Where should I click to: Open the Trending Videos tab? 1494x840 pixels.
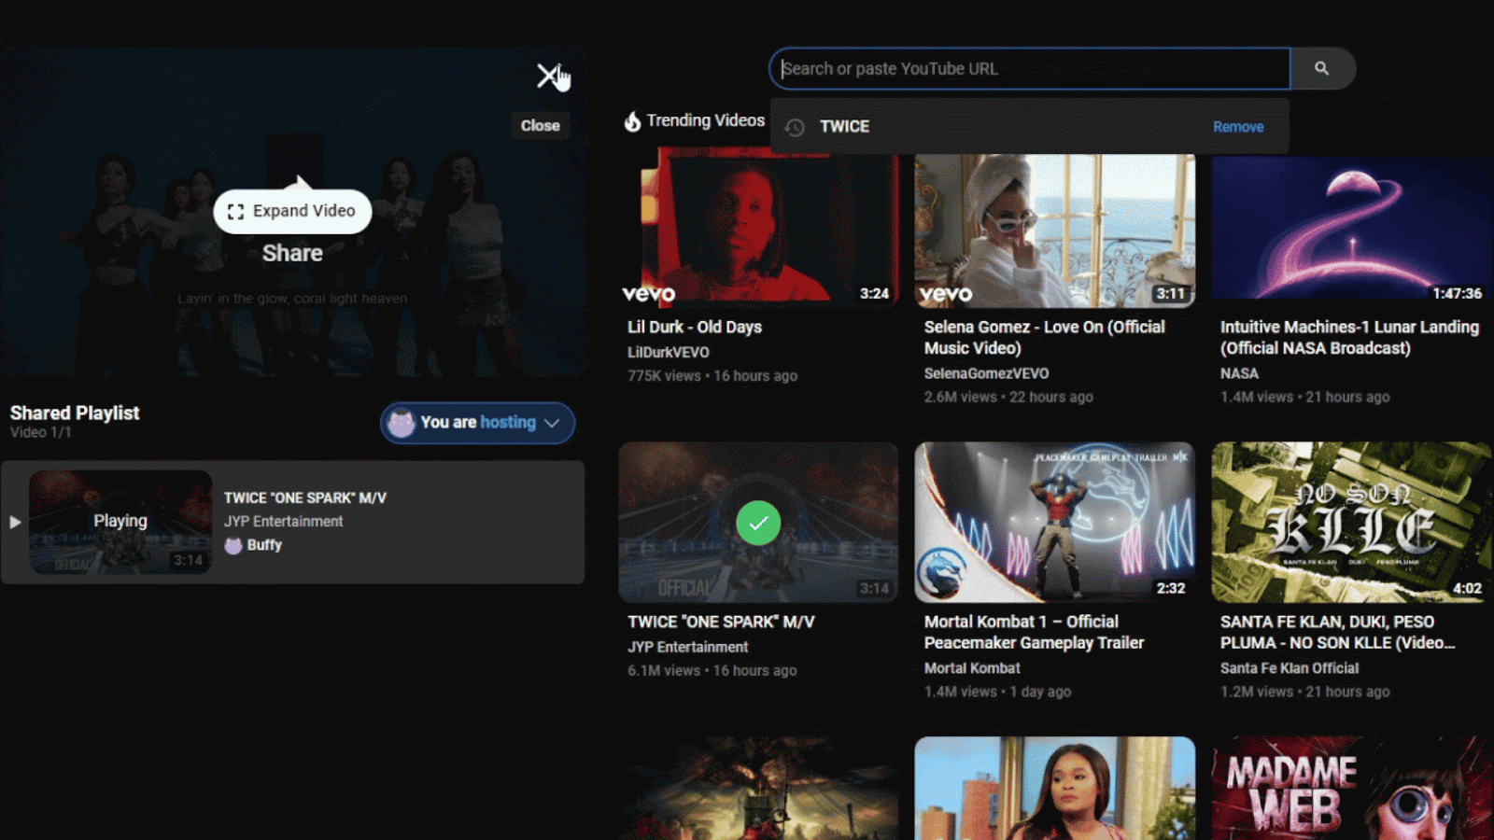coord(705,120)
